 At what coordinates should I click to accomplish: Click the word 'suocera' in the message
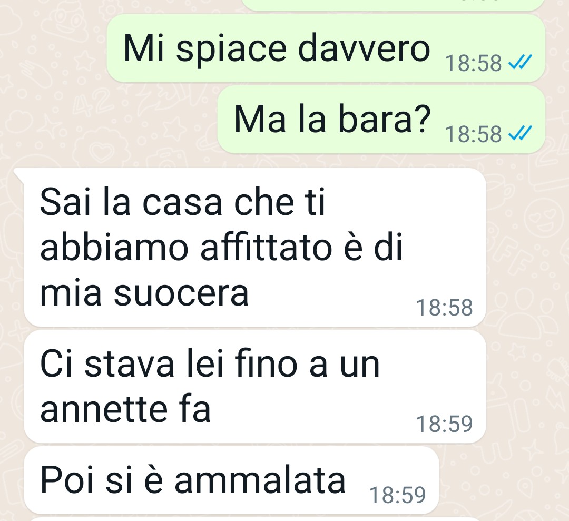181,293
